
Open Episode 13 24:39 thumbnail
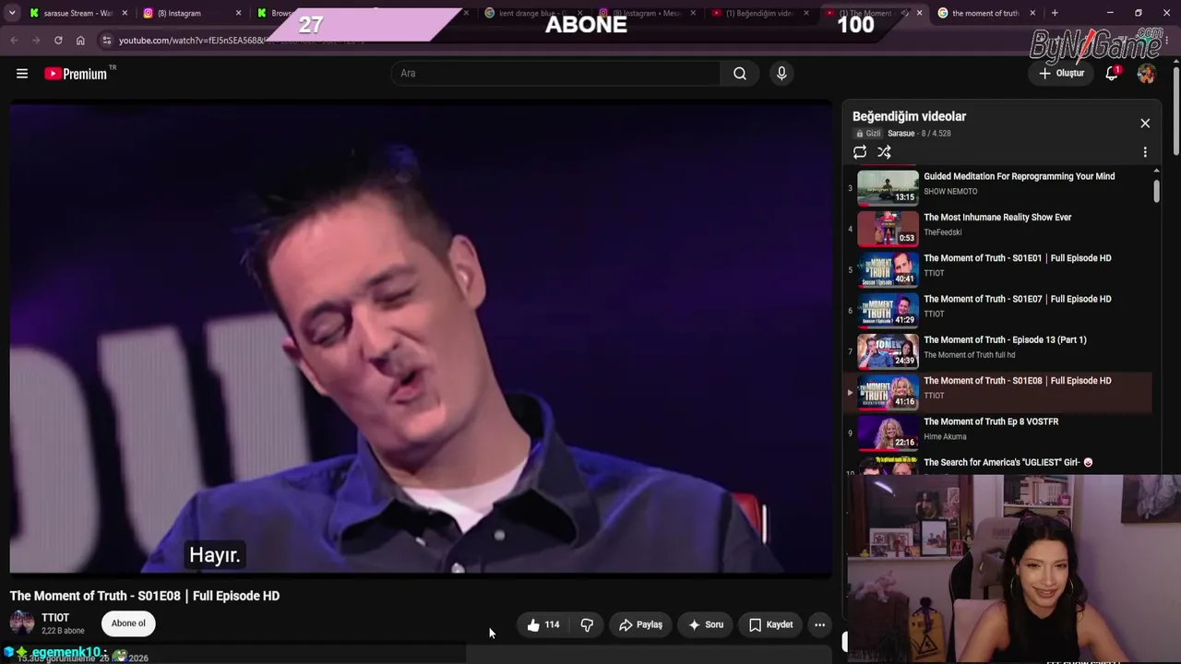point(888,351)
